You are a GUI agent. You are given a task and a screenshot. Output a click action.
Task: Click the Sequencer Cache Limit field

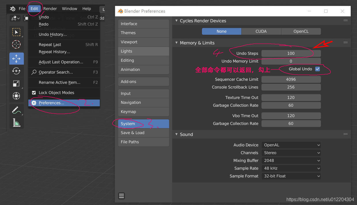(291, 79)
